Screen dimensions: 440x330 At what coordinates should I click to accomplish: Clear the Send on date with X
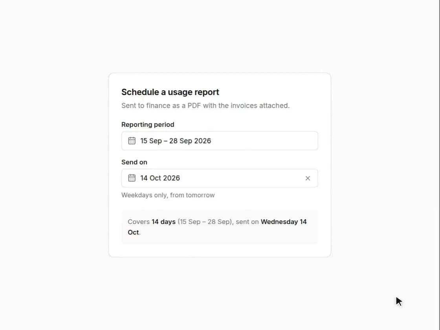(308, 178)
